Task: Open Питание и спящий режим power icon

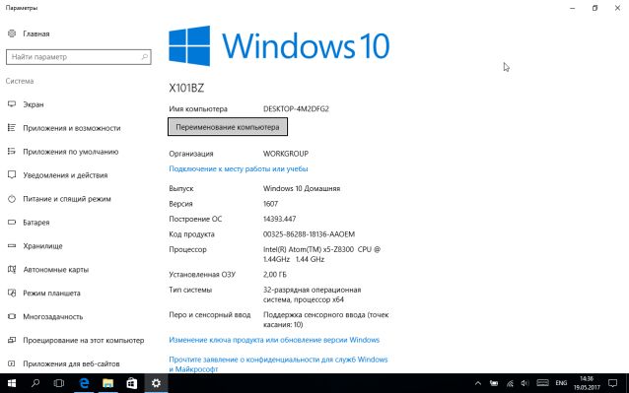Action: (x=12, y=199)
